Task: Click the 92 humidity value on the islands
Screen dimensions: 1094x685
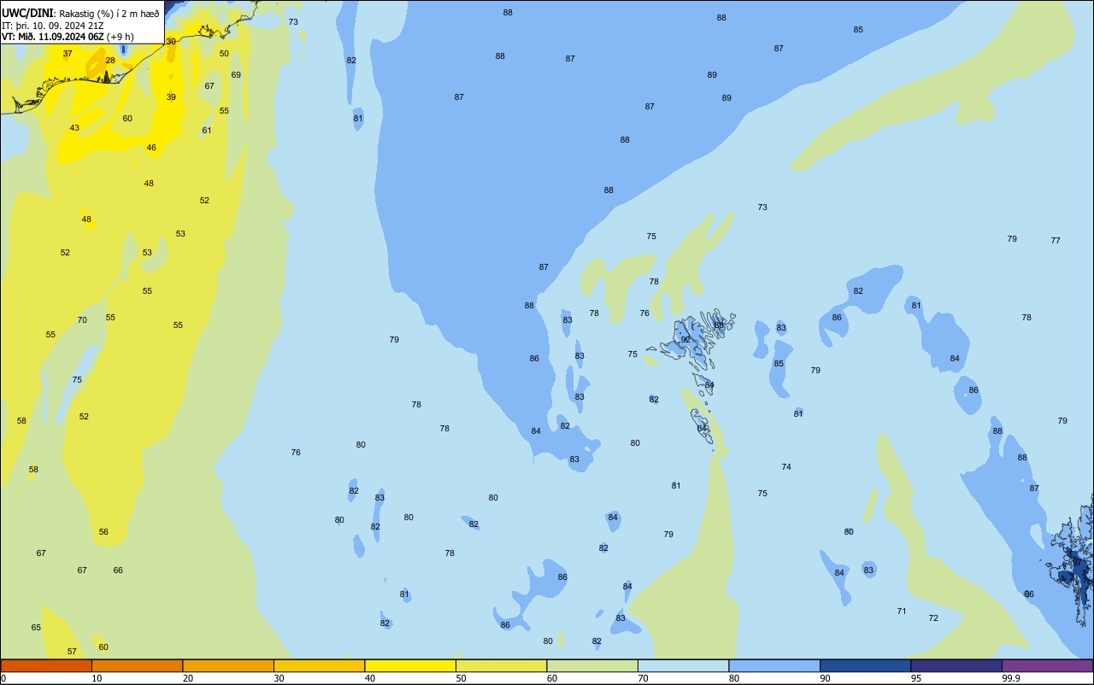Action: (x=685, y=339)
